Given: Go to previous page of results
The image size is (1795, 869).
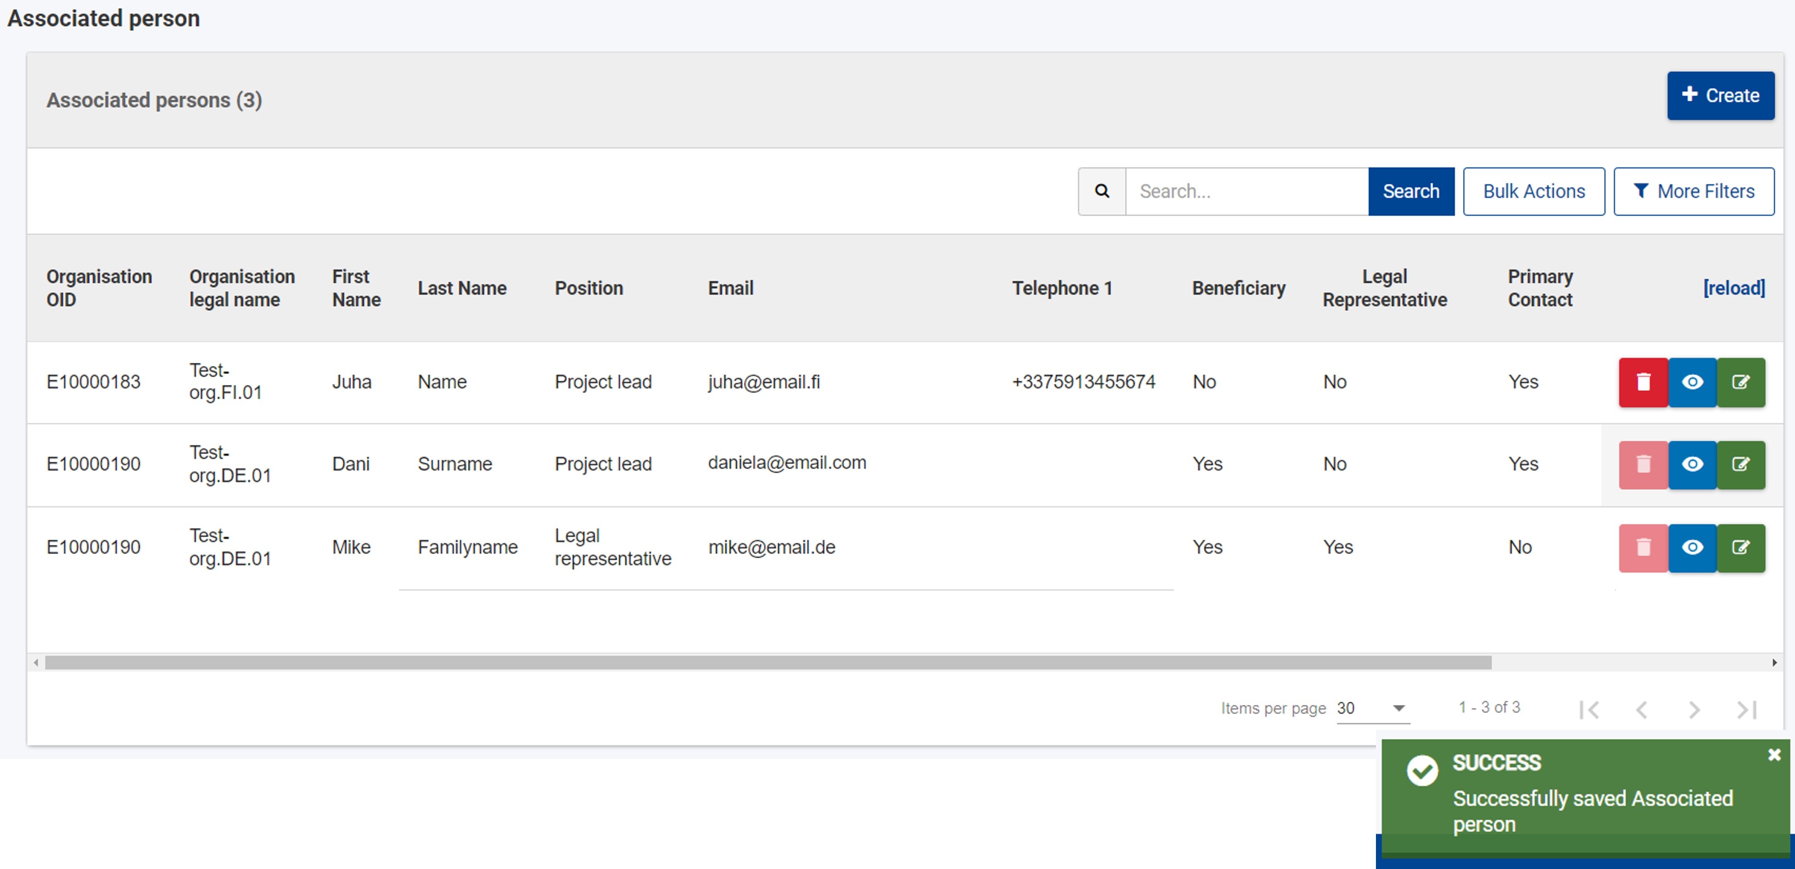Looking at the screenshot, I should [x=1642, y=709].
